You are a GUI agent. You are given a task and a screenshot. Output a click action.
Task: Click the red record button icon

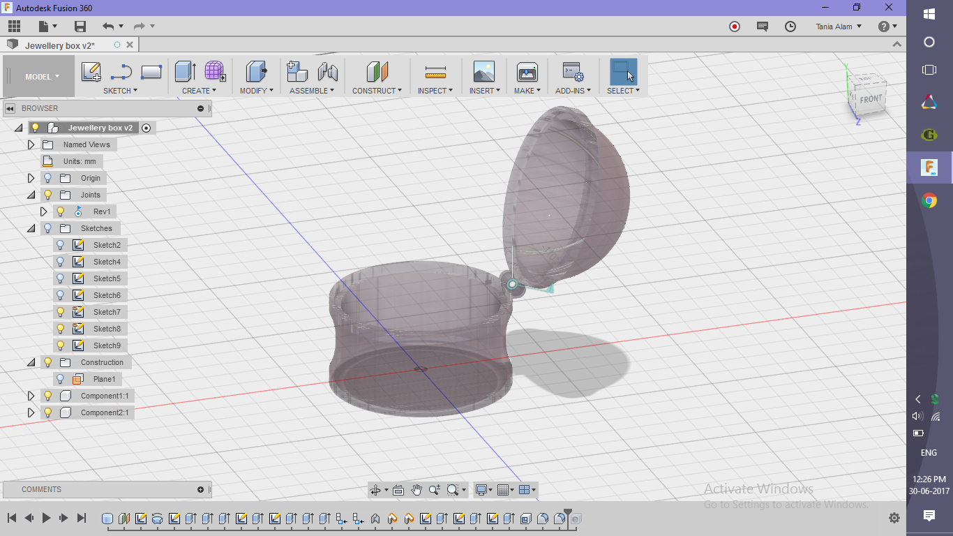pyautogui.click(x=735, y=27)
